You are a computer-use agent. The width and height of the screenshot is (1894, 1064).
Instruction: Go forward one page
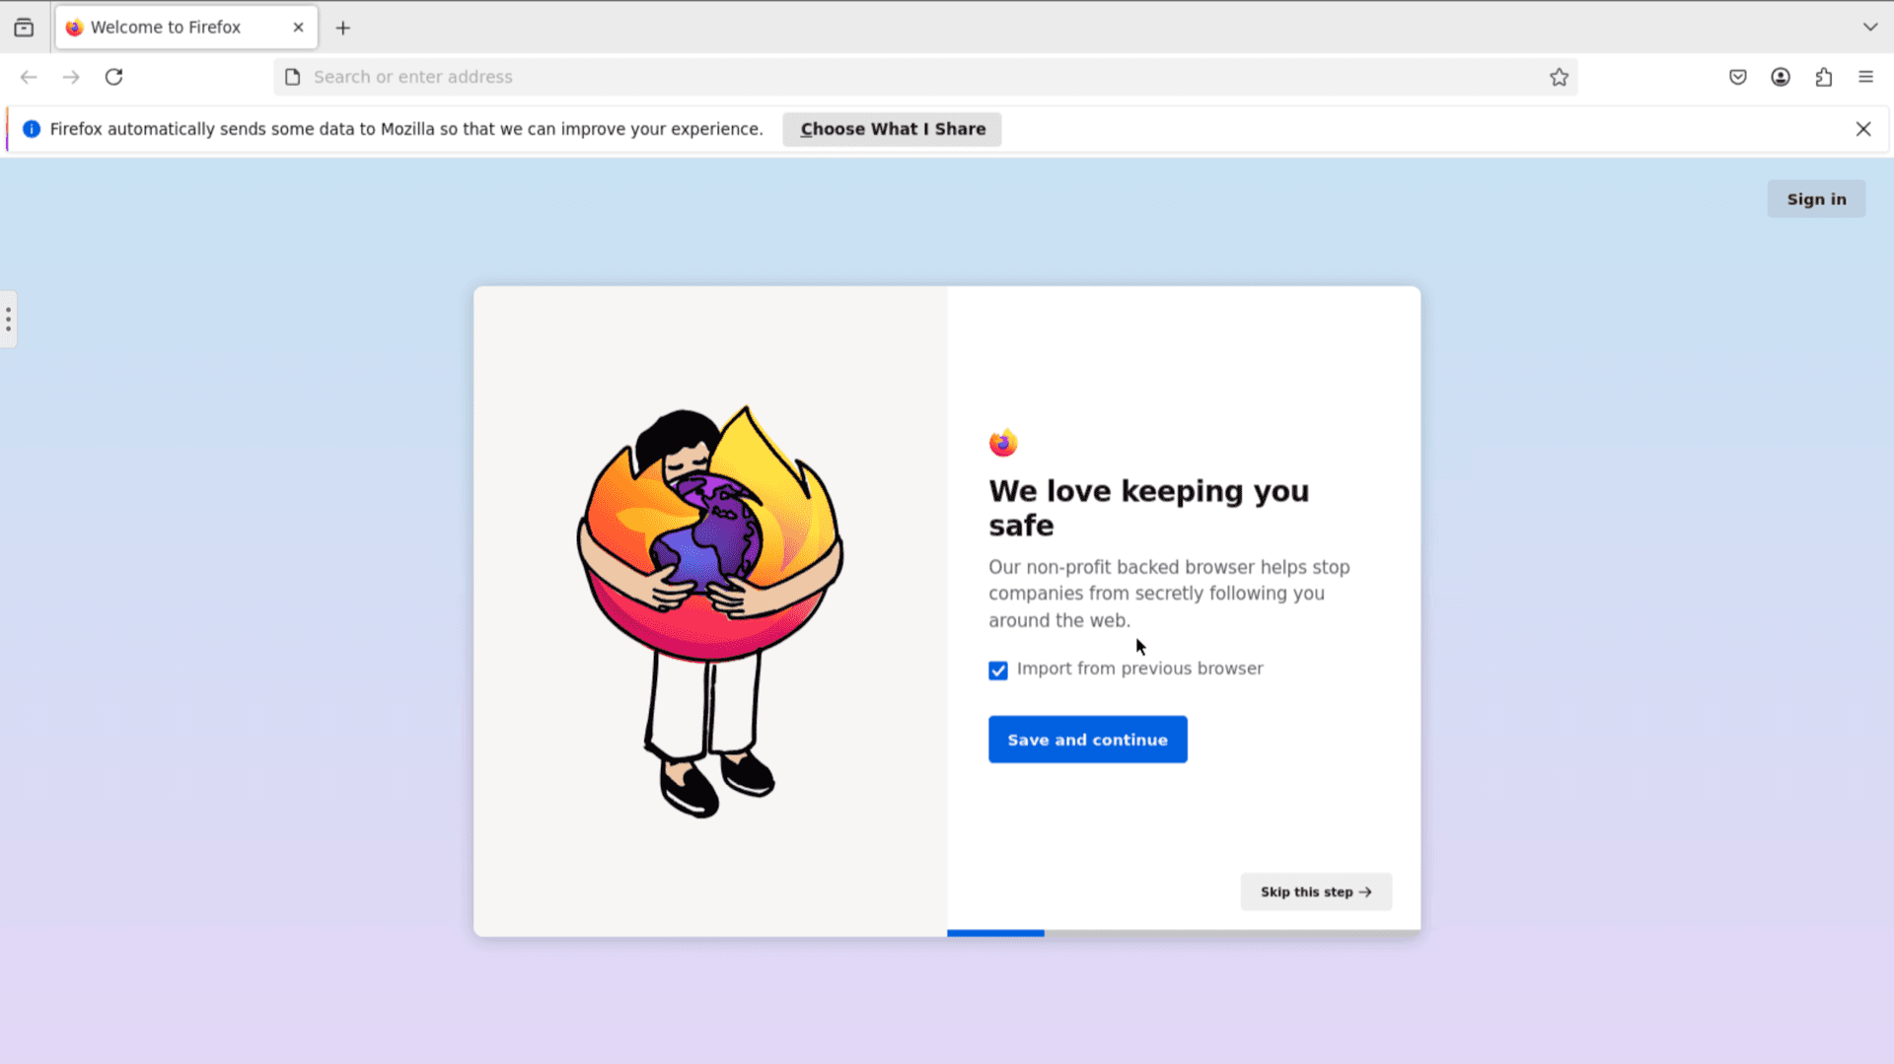tap(71, 77)
